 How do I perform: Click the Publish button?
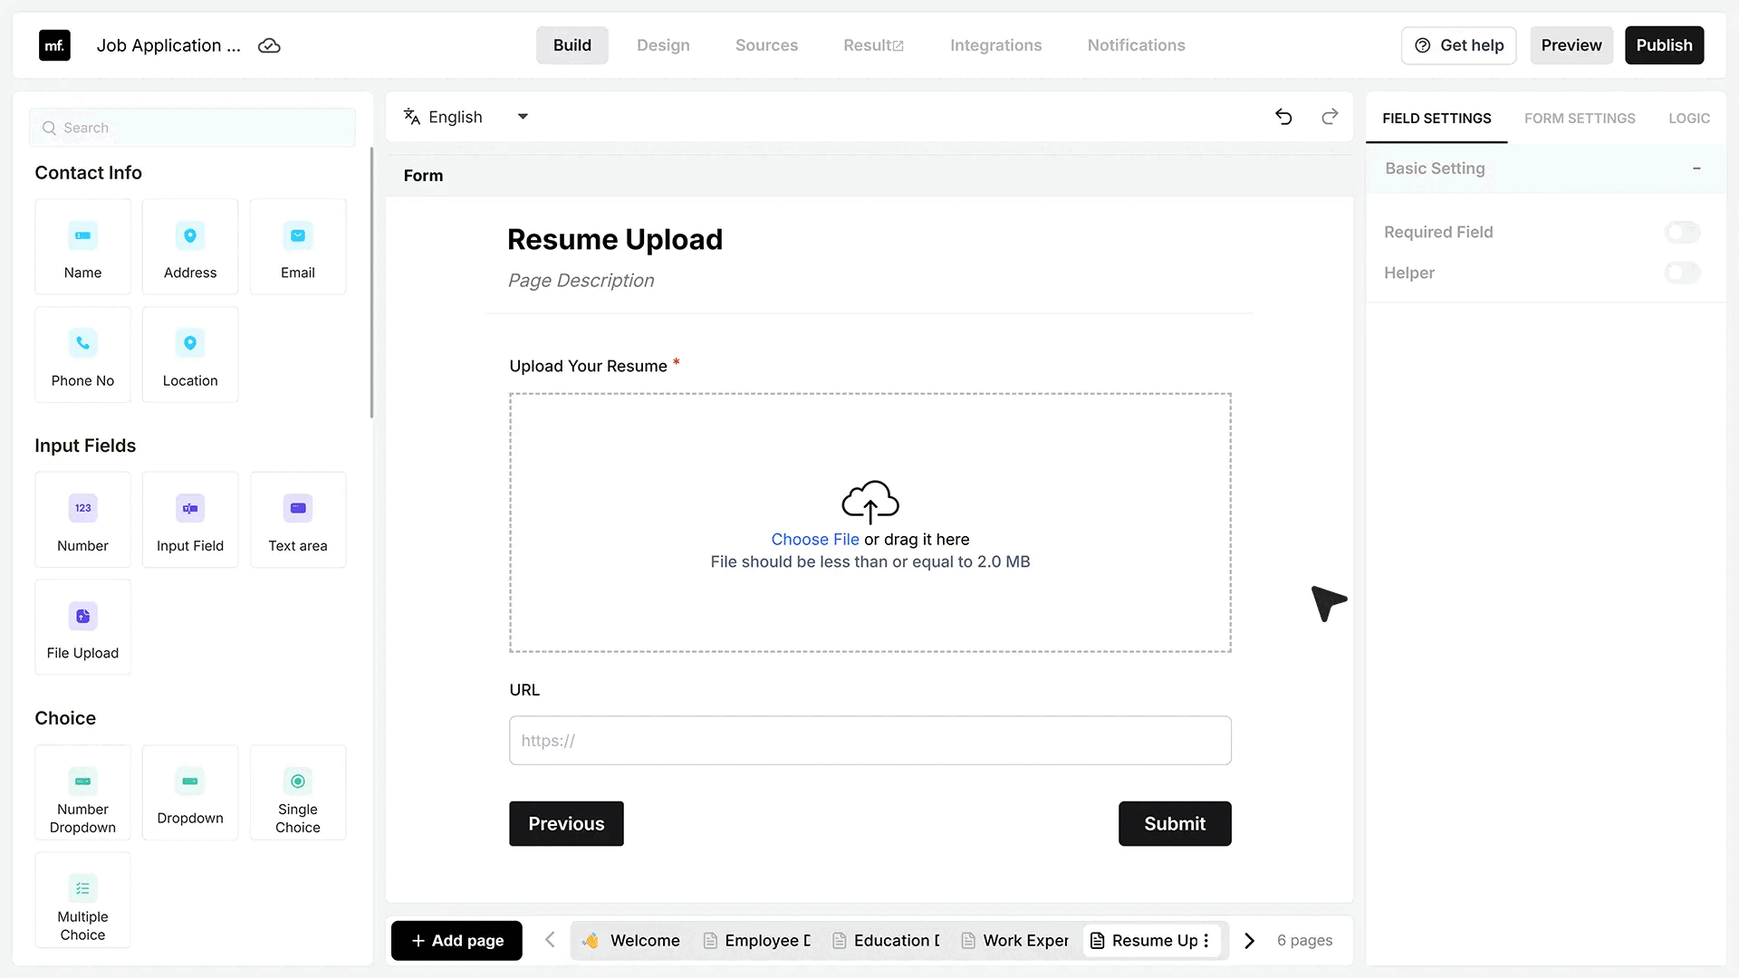[x=1664, y=45]
